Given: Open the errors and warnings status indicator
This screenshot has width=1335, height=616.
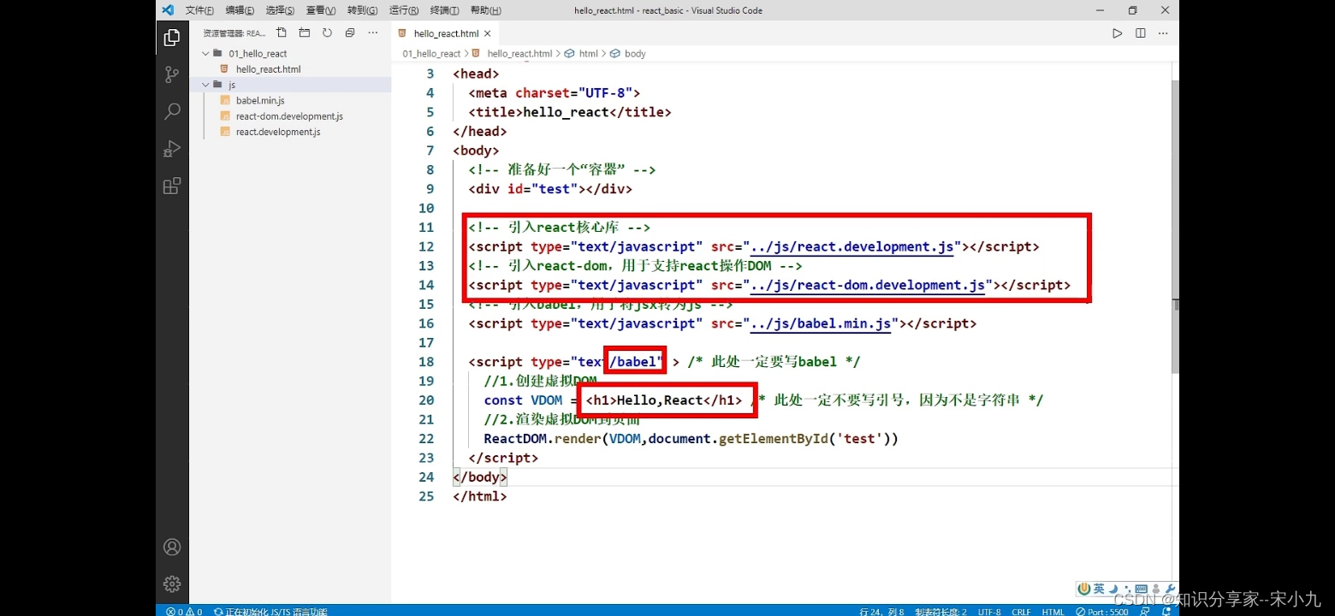Looking at the screenshot, I should tap(185, 611).
